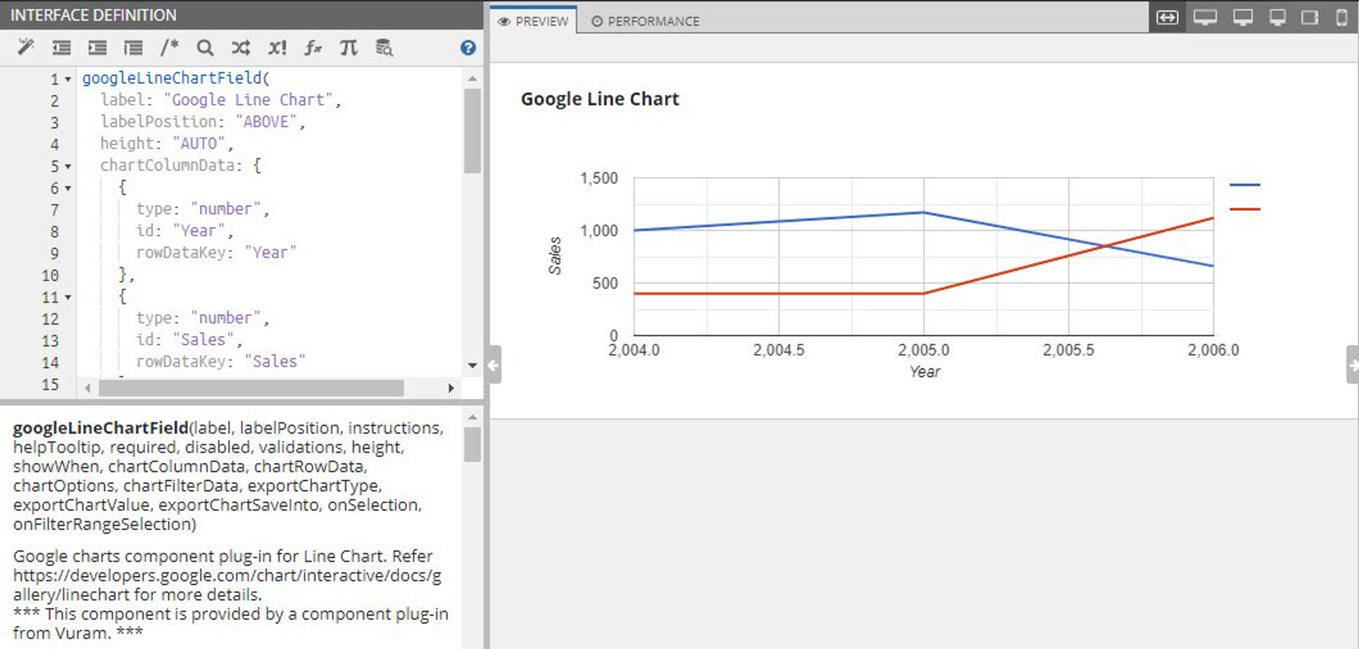This screenshot has width=1359, height=649.
Task: Click the horizontal scrollbar thumb
Action: [x=251, y=388]
